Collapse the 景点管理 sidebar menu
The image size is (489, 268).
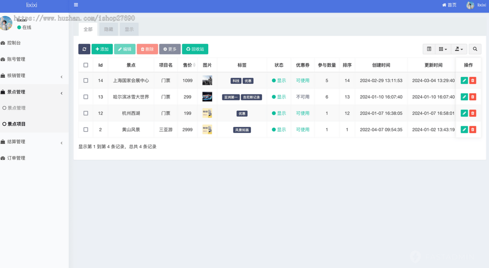click(34, 92)
